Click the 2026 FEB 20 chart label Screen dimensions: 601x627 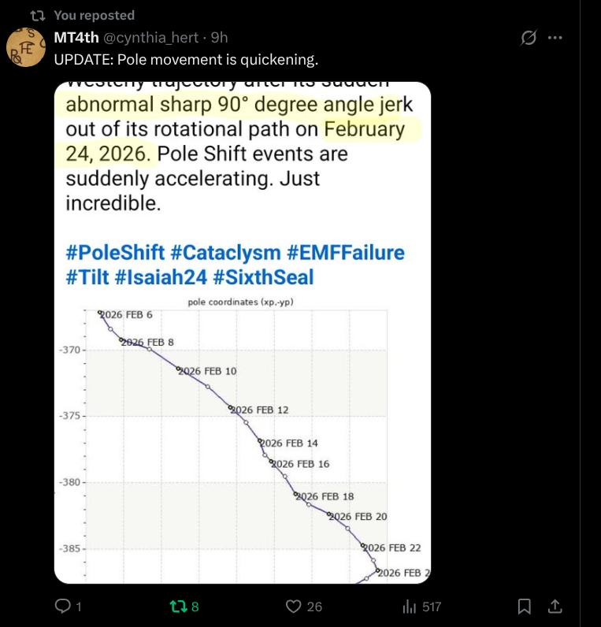point(360,517)
